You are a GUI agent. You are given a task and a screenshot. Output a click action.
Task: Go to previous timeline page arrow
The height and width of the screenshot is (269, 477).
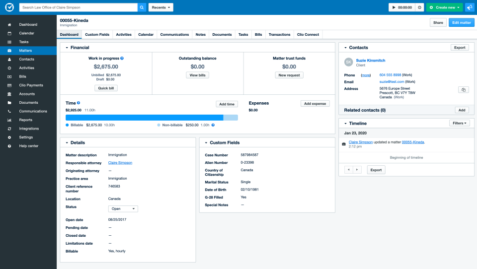(x=349, y=170)
